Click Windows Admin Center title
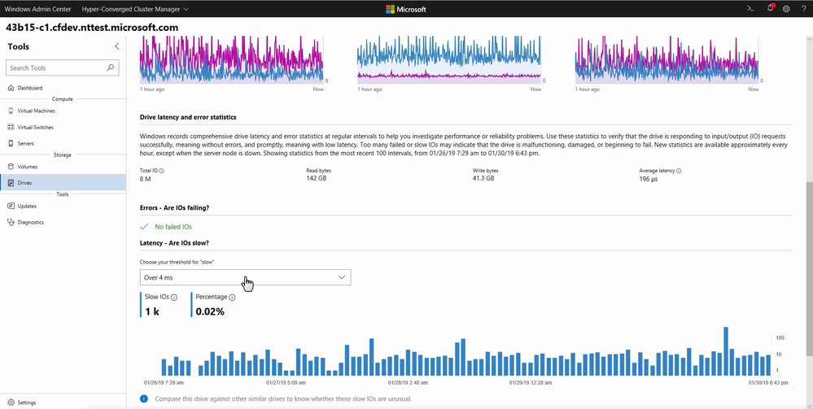 click(38, 9)
